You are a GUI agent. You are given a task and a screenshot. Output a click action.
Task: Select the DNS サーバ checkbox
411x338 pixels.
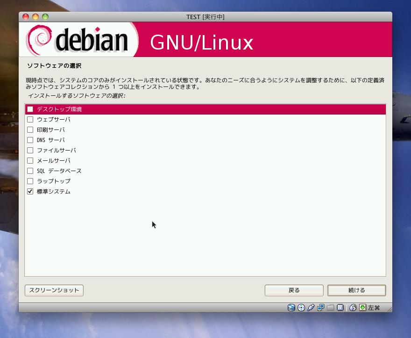[x=30, y=140]
